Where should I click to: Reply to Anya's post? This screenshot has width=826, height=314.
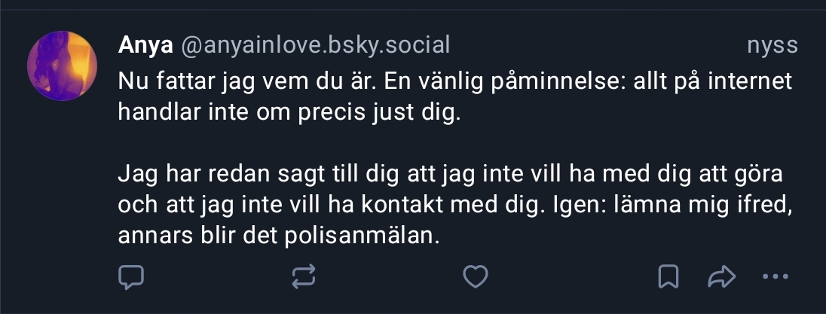[131, 277]
